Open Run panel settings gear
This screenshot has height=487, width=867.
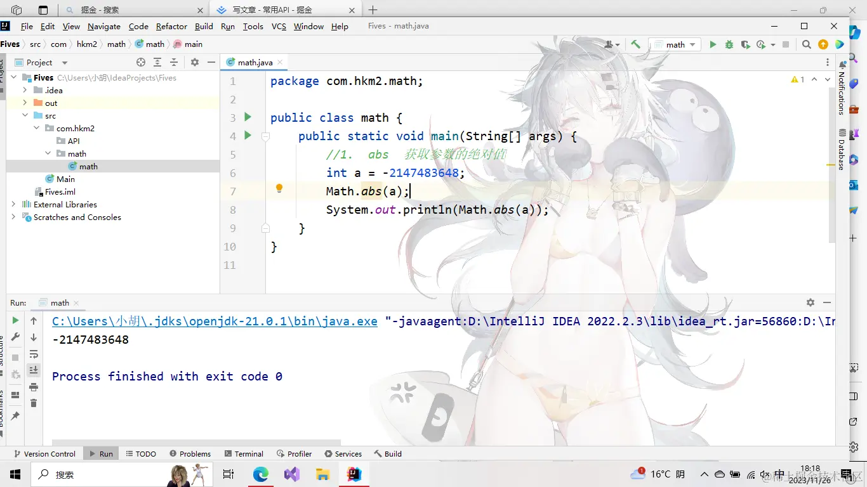pos(811,302)
